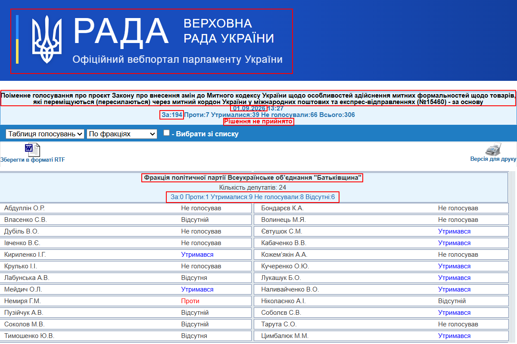Click the date link 01.09.2026
The width and height of the screenshot is (517, 344).
pyautogui.click(x=249, y=108)
